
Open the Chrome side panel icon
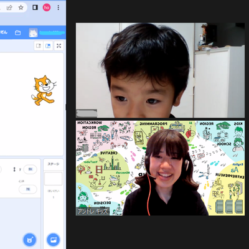[35, 7]
